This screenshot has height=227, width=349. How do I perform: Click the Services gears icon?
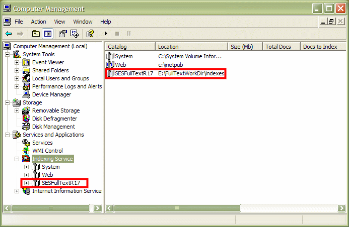pos(26,143)
